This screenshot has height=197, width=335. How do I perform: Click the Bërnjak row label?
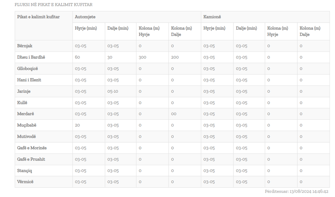coord(25,46)
